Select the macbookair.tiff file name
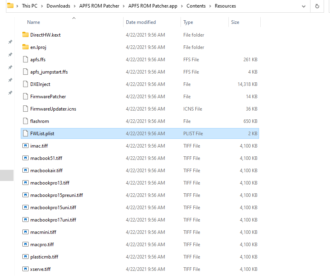The width and height of the screenshot is (330, 278). (x=46, y=171)
